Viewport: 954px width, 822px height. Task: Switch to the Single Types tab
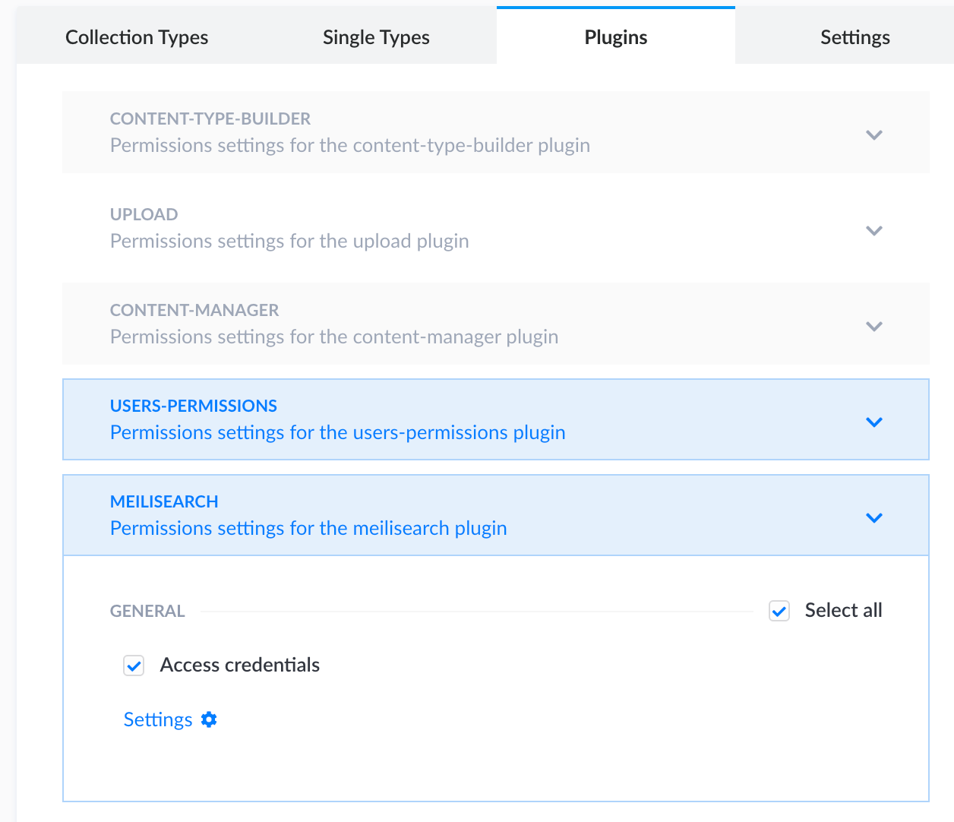[376, 36]
